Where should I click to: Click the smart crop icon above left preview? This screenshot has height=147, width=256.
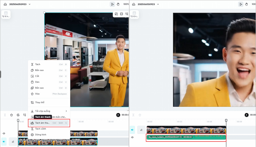click(116, 14)
